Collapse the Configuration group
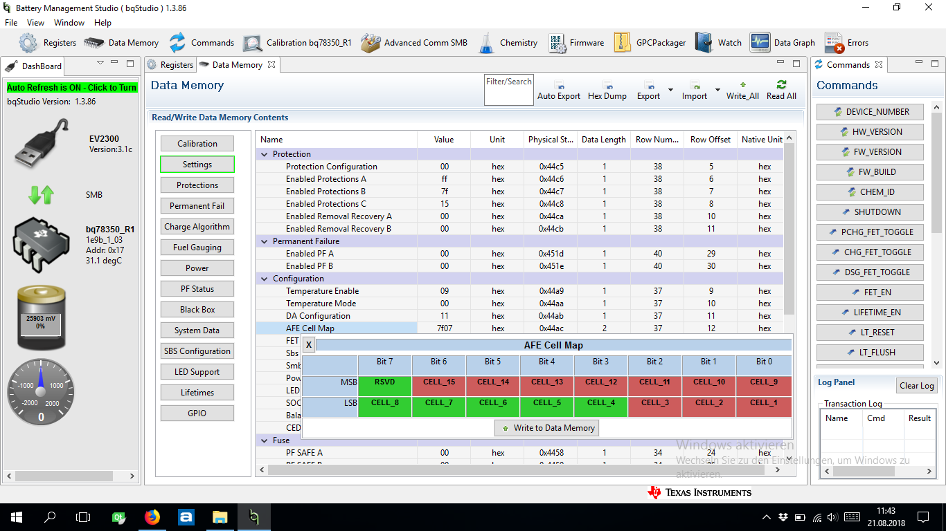Screen dimensions: 946x531 coord(265,279)
